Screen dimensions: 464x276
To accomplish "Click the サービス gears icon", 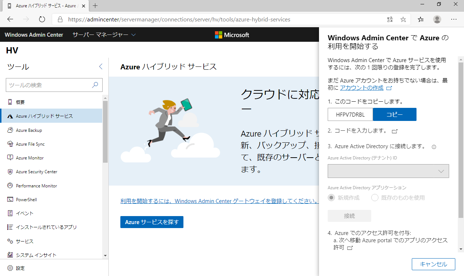I will (x=10, y=241).
